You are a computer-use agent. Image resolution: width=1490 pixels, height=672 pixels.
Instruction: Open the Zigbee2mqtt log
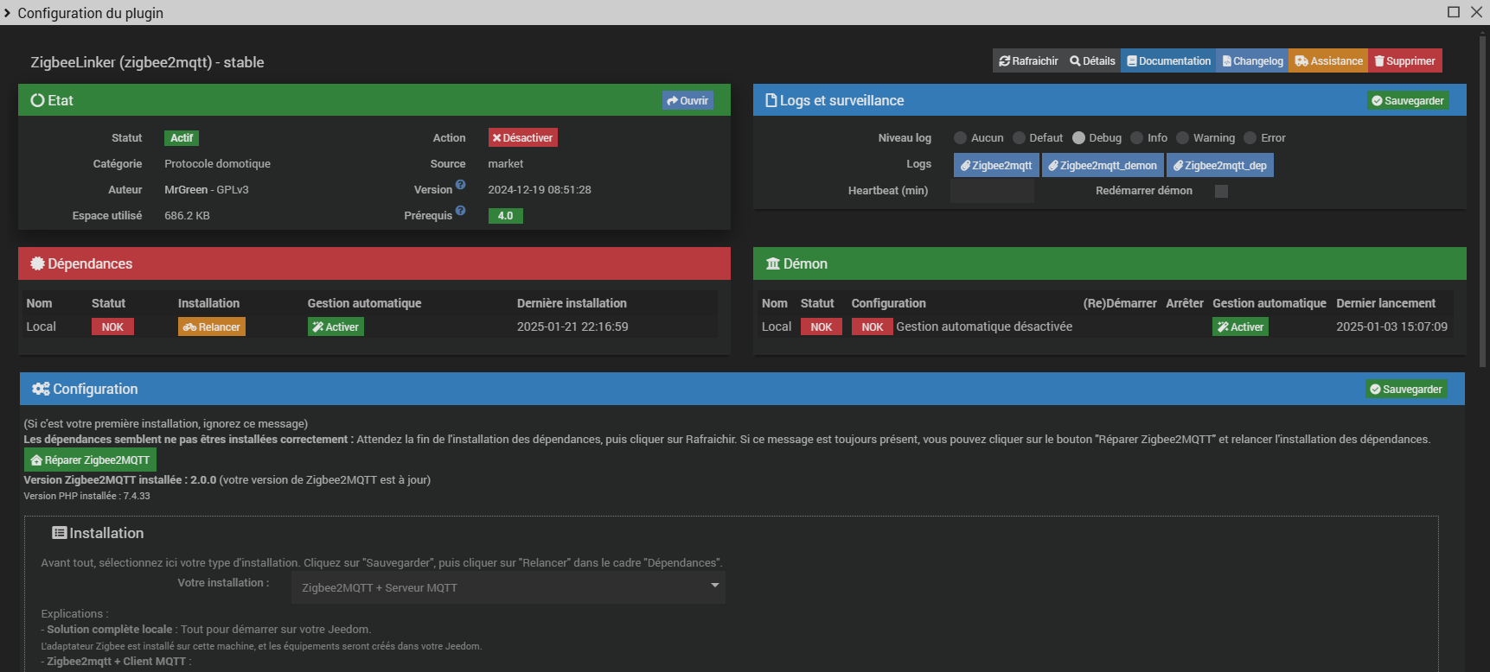point(996,165)
